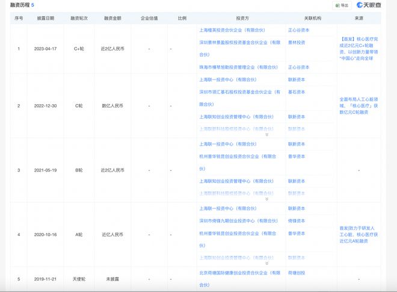Click the 企业估值 column header

tap(149, 18)
